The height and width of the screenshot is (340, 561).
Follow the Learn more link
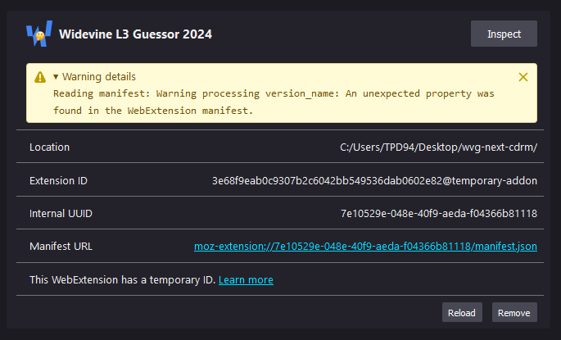tap(246, 279)
